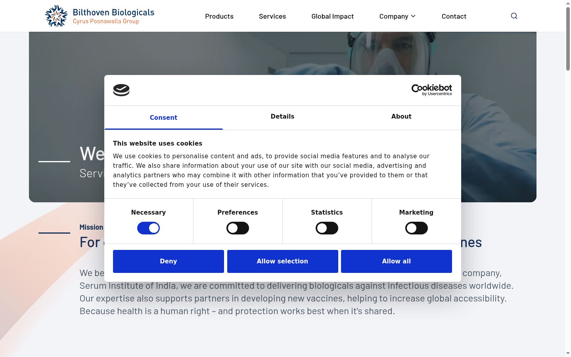Viewport: 571px width, 357px height.
Task: Open the Global Impact page
Action: [x=333, y=16]
